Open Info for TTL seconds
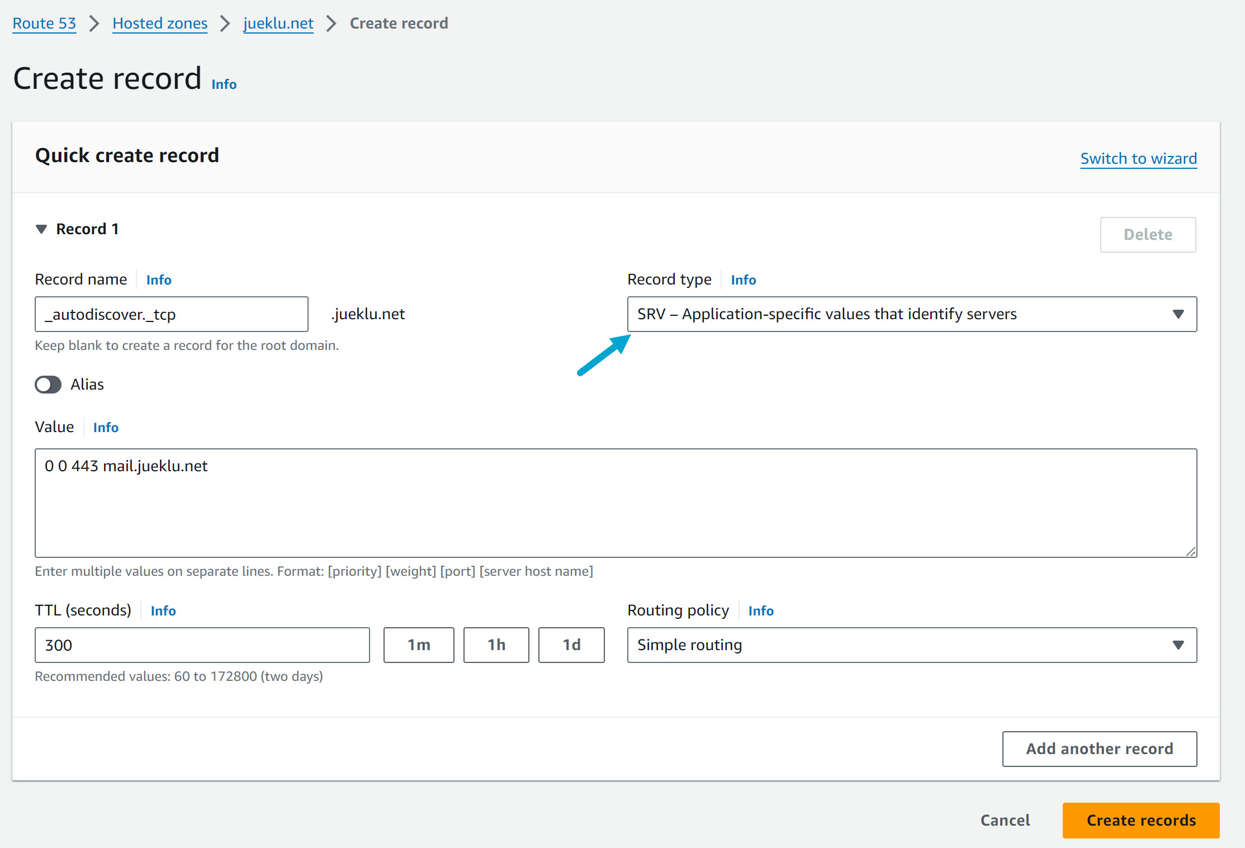This screenshot has width=1245, height=848. (163, 611)
